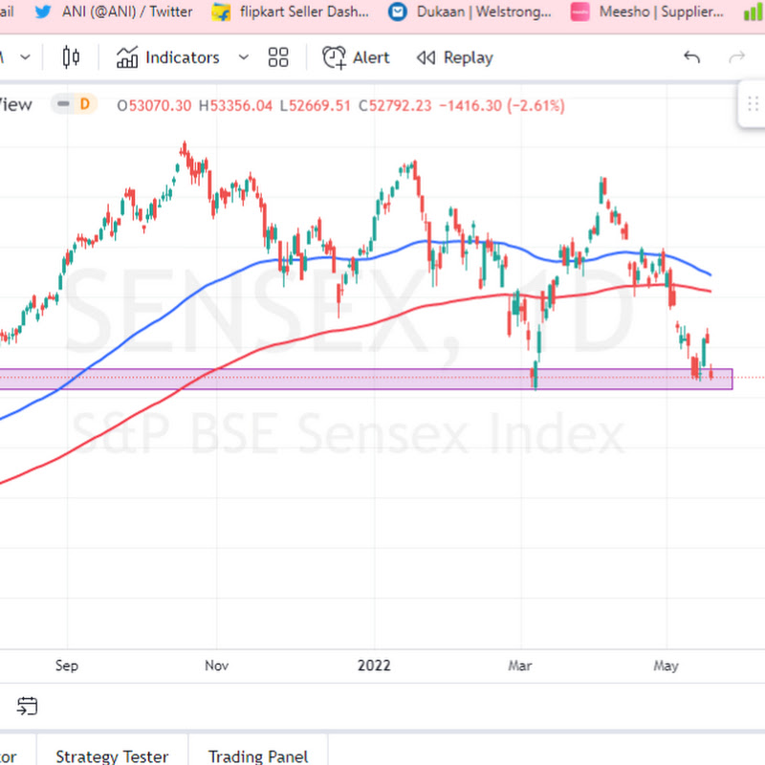Toggle the D interval badge

(x=85, y=104)
